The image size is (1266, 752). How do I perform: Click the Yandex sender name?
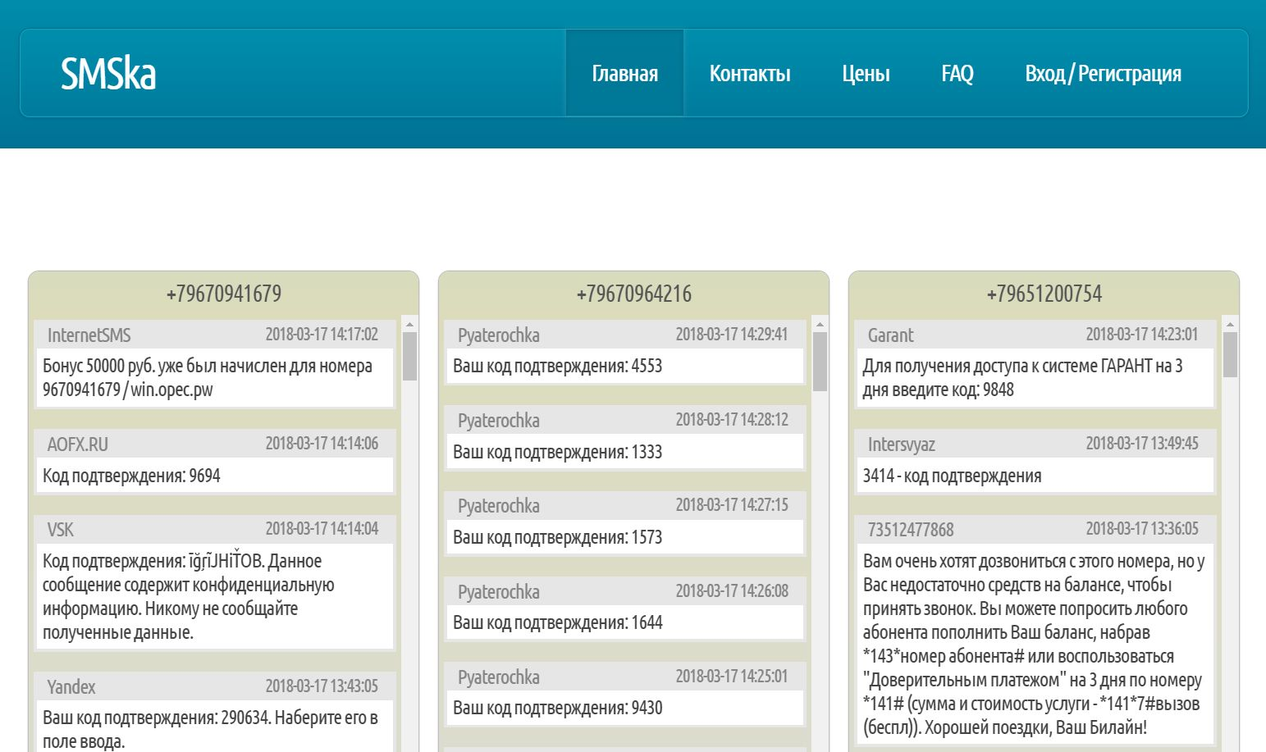71,687
